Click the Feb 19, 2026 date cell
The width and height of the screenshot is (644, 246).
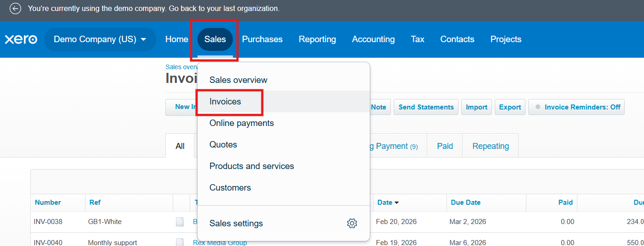pos(396,242)
